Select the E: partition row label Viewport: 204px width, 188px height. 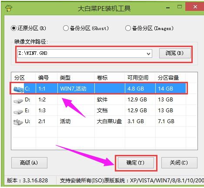click(27, 111)
